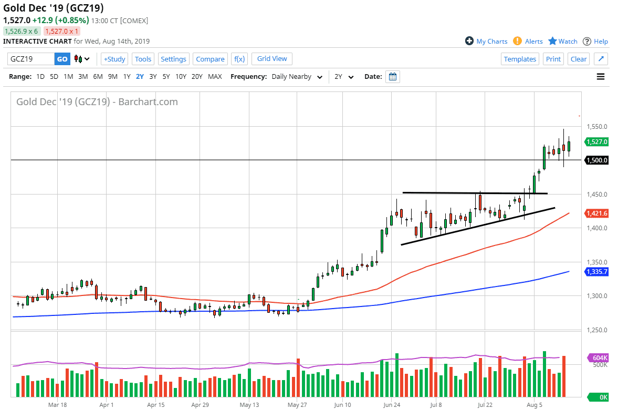This screenshot has width=618, height=409.
Task: Open the Templates menu
Action: [520, 59]
